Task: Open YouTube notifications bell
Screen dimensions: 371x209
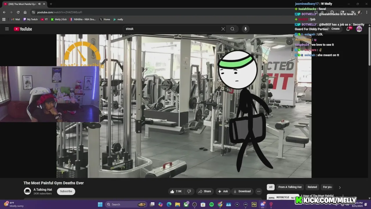Action: (348, 29)
